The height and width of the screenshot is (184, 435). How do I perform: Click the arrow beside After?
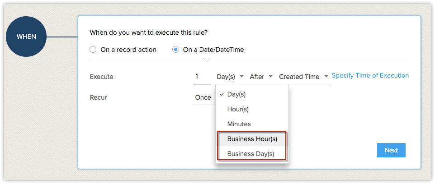pyautogui.click(x=270, y=77)
